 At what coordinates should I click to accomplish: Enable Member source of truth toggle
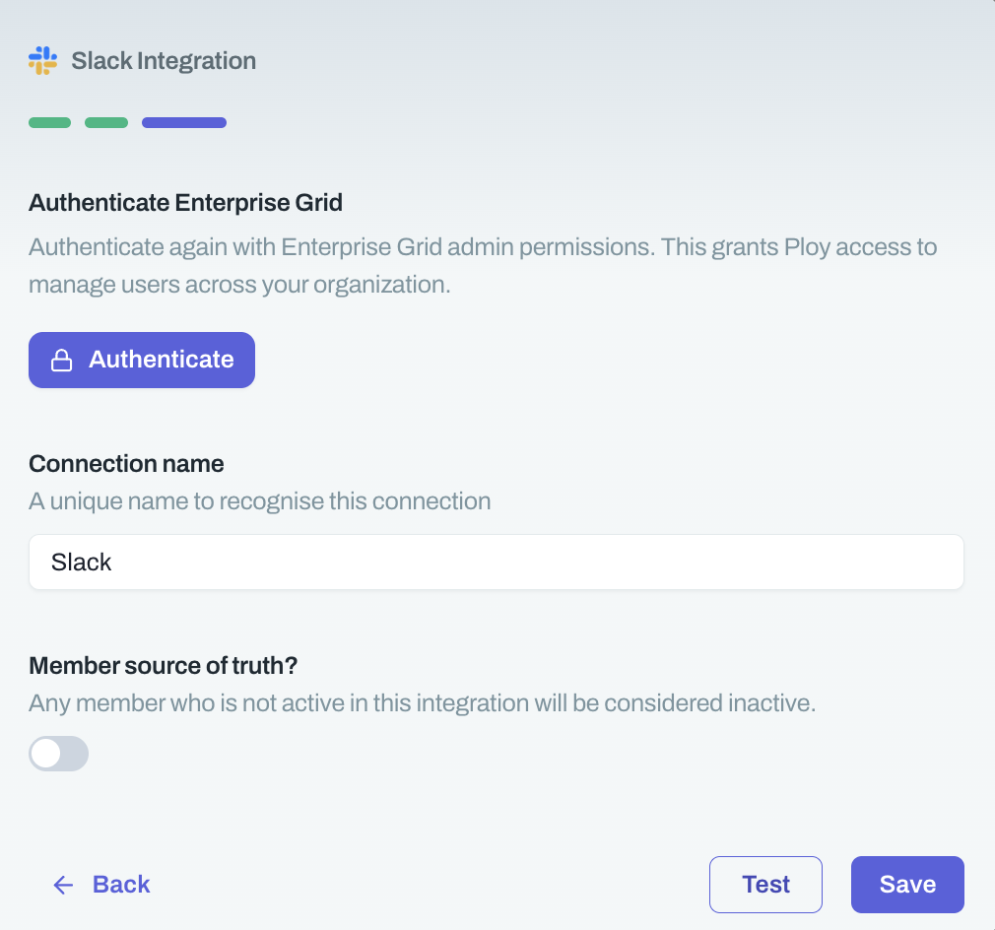[59, 754]
